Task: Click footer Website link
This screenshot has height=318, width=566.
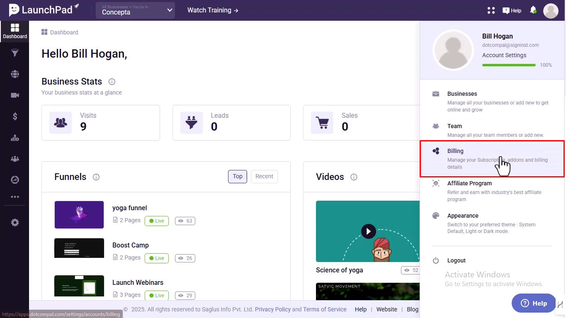Action: [387, 309]
